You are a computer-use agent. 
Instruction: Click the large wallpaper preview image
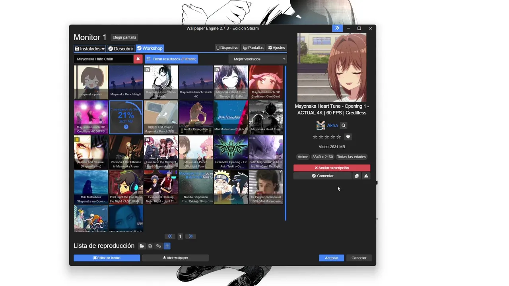[x=332, y=67]
